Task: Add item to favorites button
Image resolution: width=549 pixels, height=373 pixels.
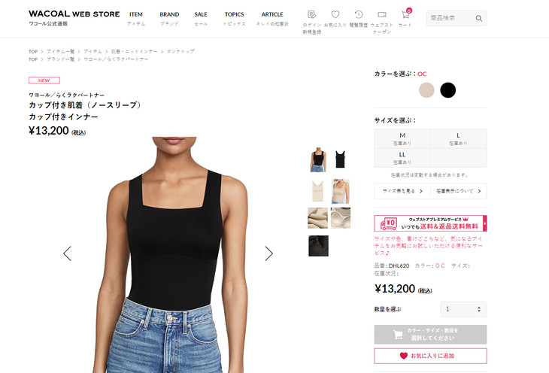Action: pos(430,356)
